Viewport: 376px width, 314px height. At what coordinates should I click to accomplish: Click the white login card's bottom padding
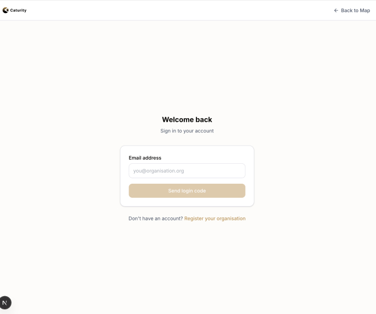[187, 202]
